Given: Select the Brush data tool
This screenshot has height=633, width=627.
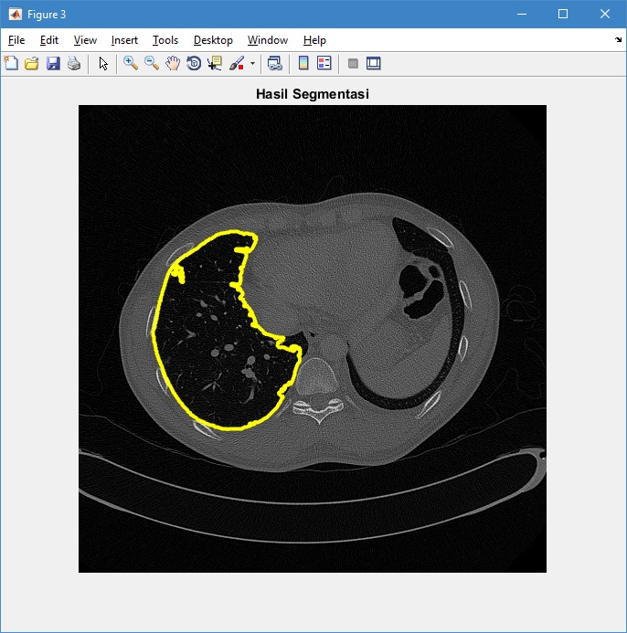Looking at the screenshot, I should [236, 63].
